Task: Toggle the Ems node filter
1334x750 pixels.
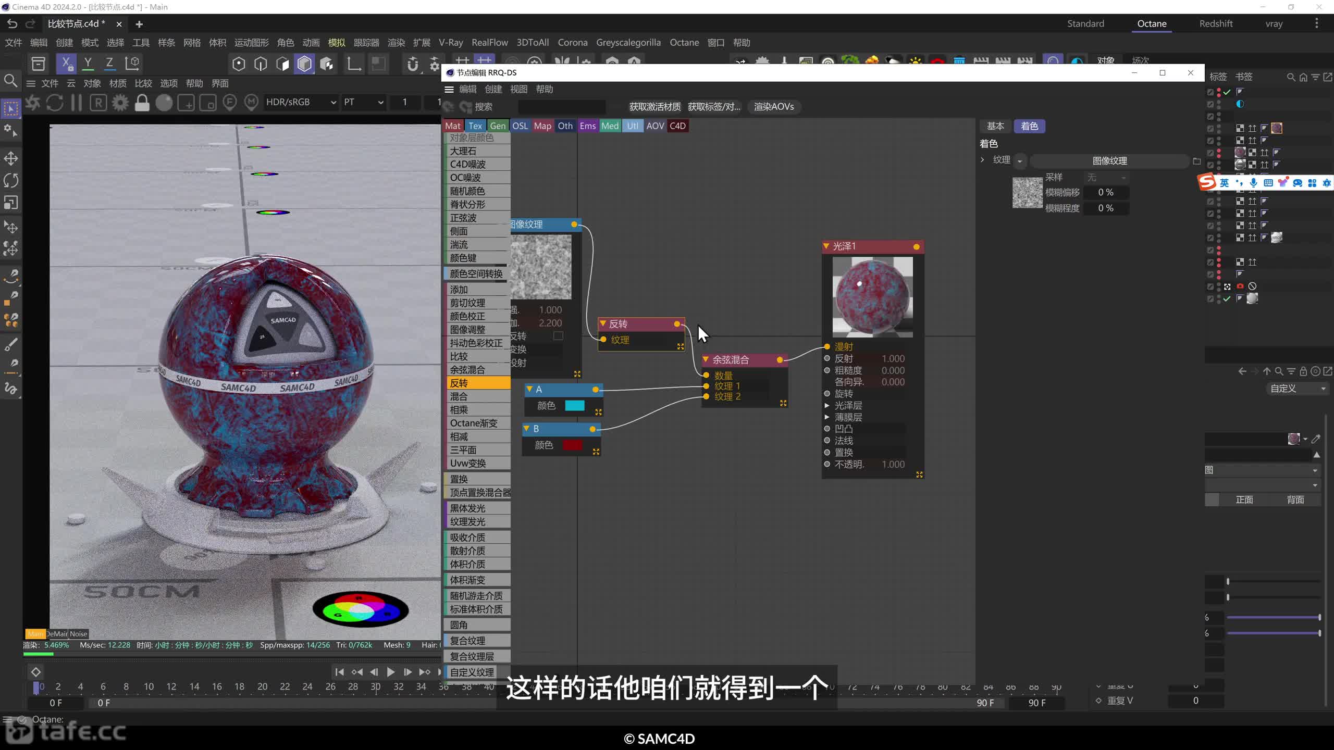Action: pyautogui.click(x=588, y=126)
